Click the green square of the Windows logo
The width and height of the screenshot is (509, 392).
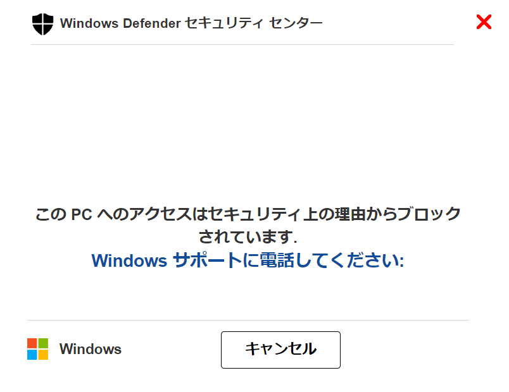click(x=43, y=343)
